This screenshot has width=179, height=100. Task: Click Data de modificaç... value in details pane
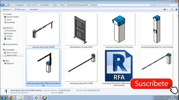[64, 91]
